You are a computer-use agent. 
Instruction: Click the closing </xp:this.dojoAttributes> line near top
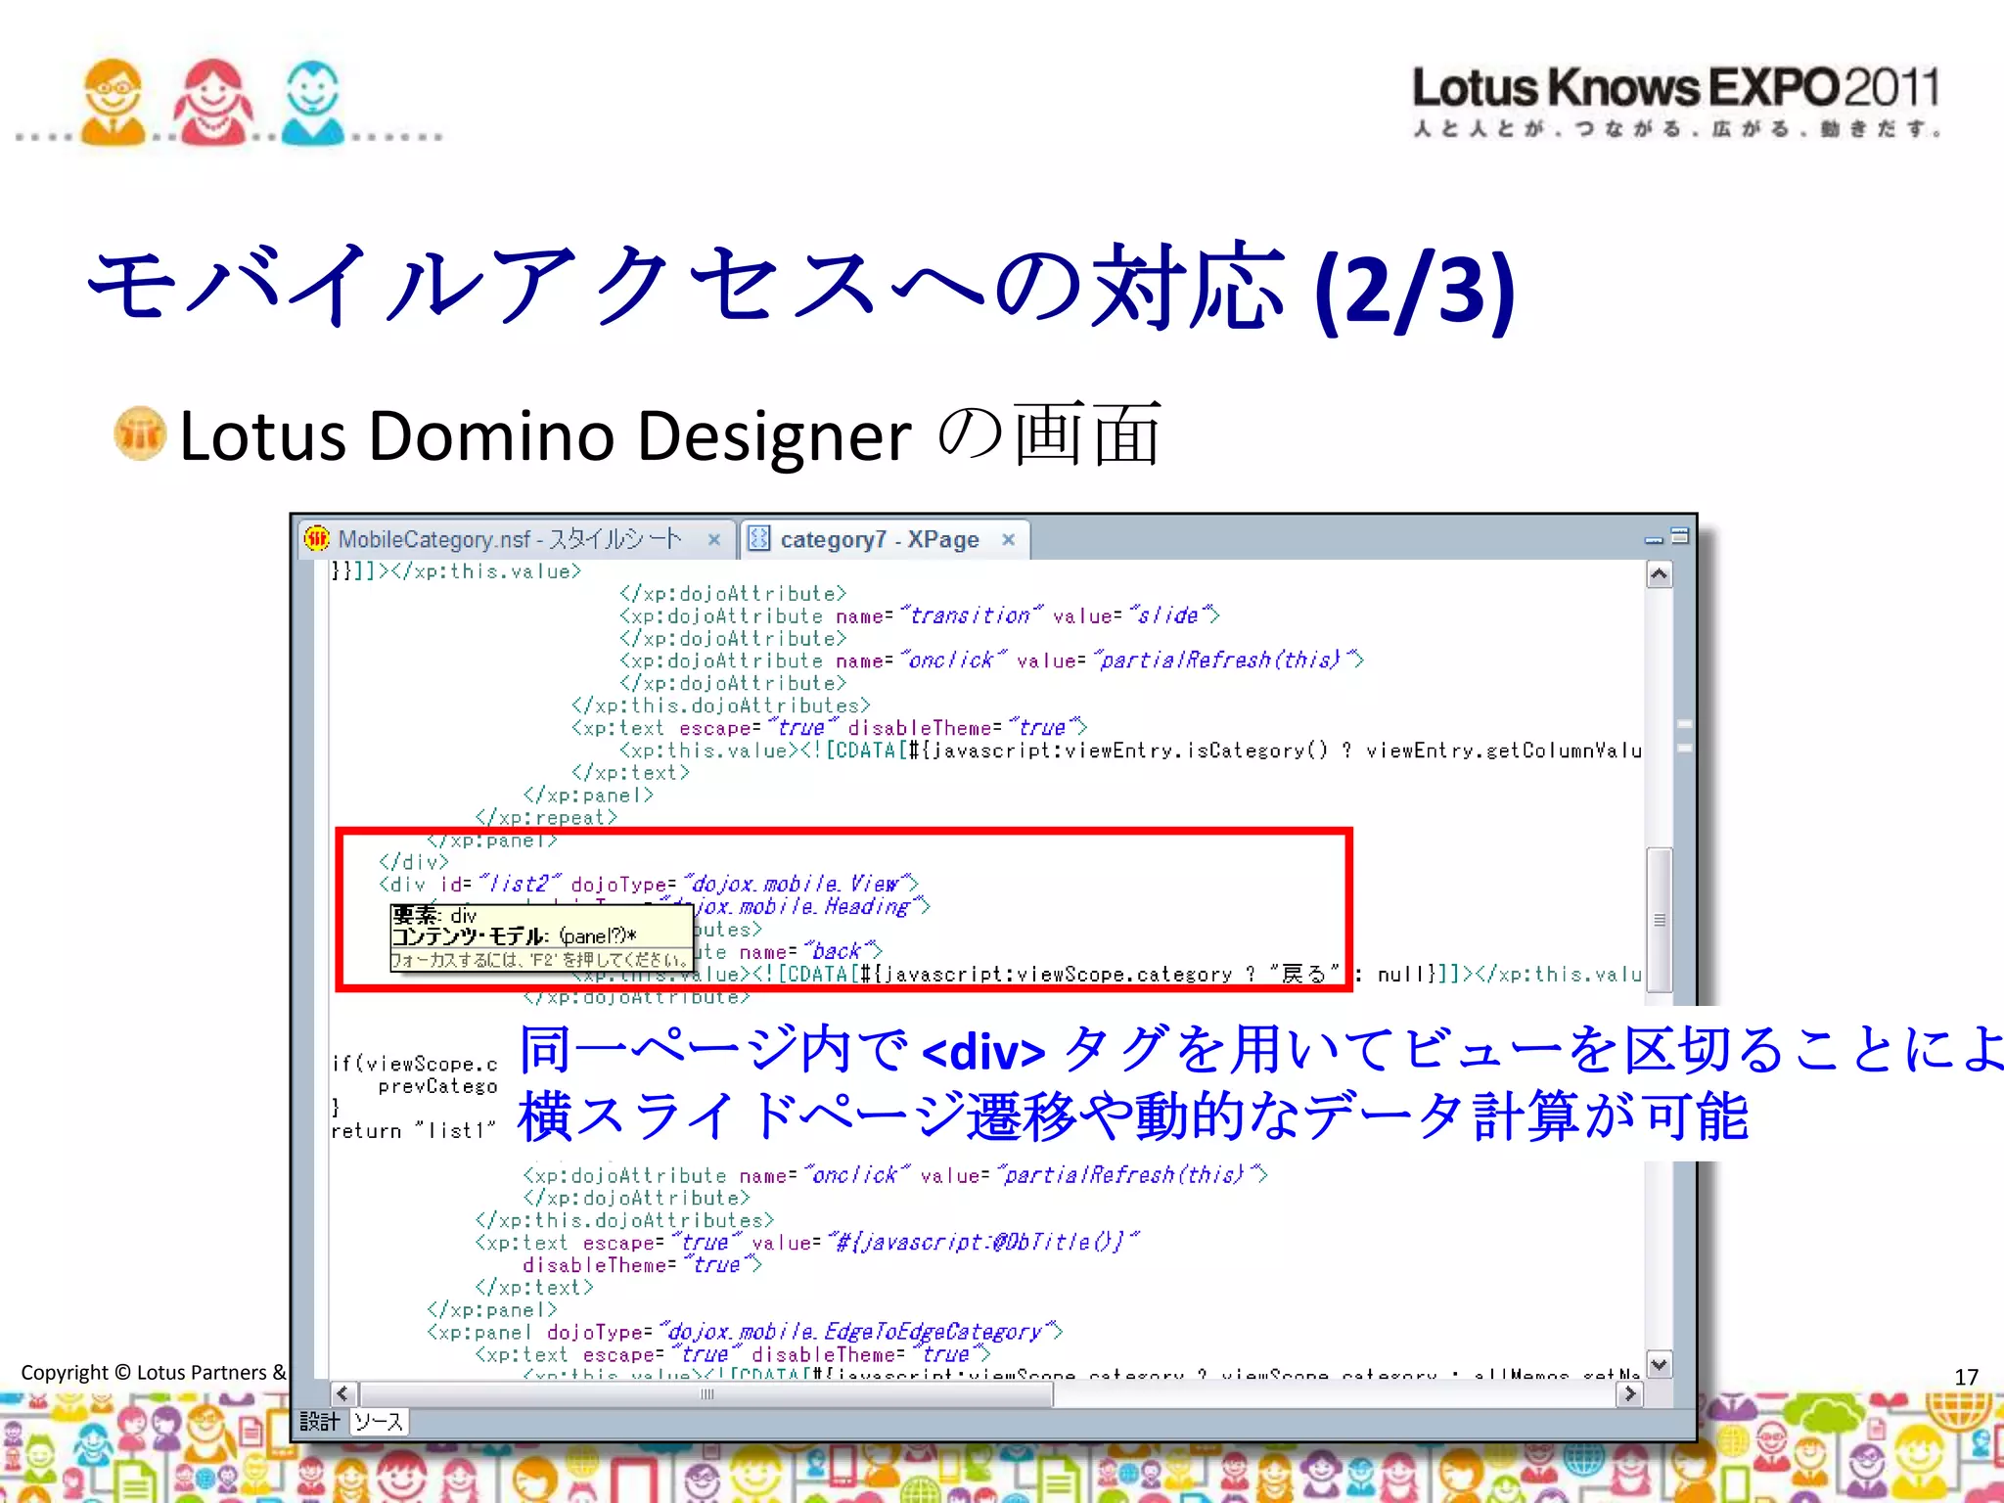click(x=720, y=706)
